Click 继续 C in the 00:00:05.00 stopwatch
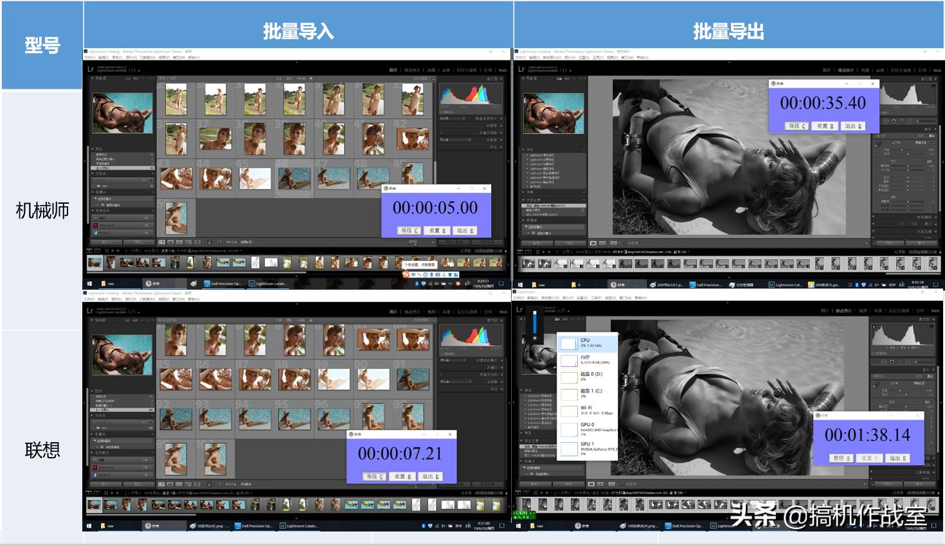This screenshot has width=945, height=545. click(x=410, y=230)
